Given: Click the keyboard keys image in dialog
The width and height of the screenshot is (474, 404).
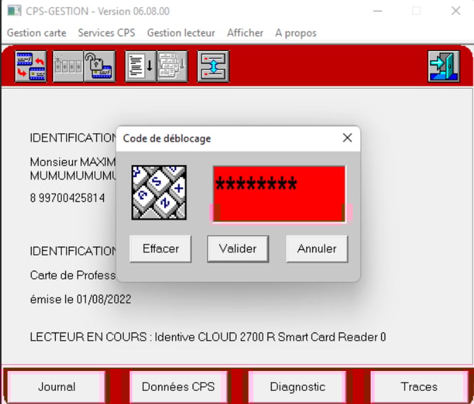Looking at the screenshot, I should point(159,192).
